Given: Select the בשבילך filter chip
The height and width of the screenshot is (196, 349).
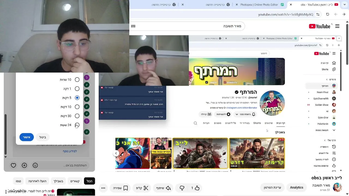Looking at the screenshot, I should (58, 181).
